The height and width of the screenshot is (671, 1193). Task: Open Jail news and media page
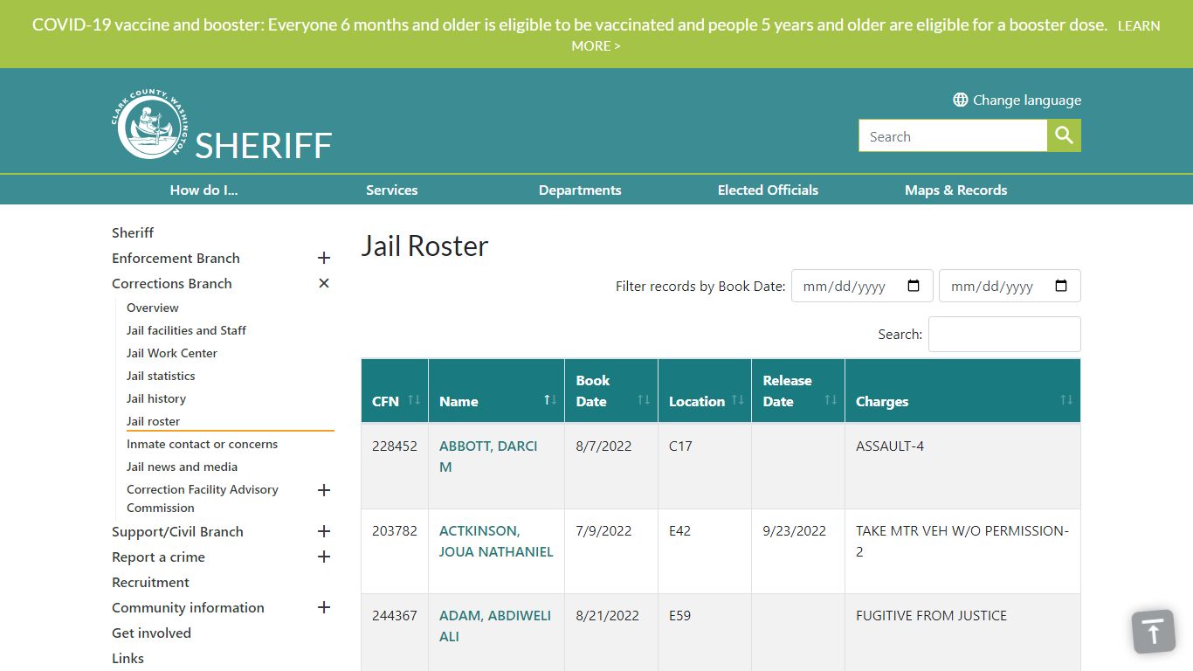[182, 467]
